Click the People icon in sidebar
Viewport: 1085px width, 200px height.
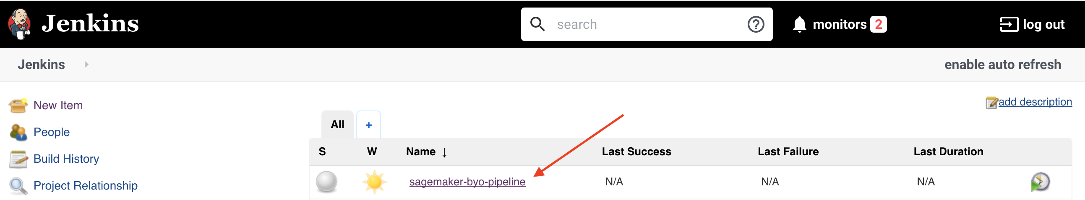point(18,132)
